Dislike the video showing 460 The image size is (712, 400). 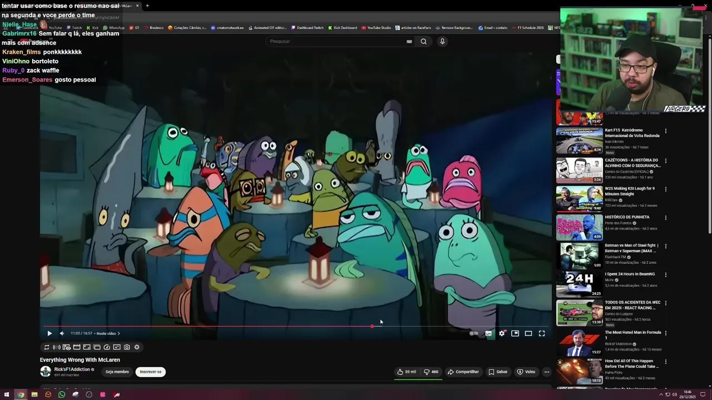point(431,372)
